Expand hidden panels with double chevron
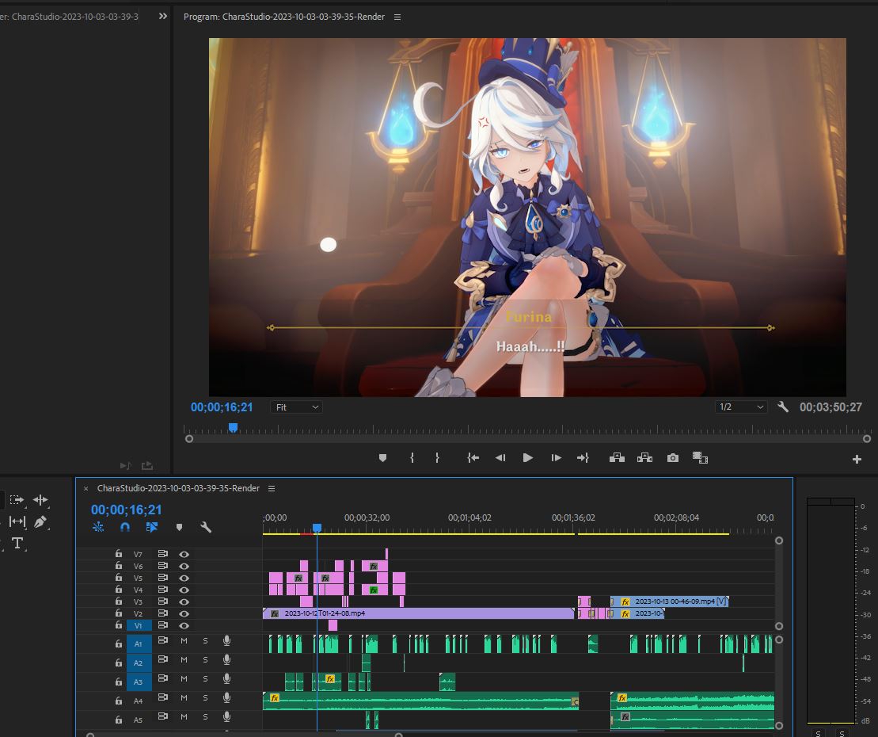 point(163,17)
